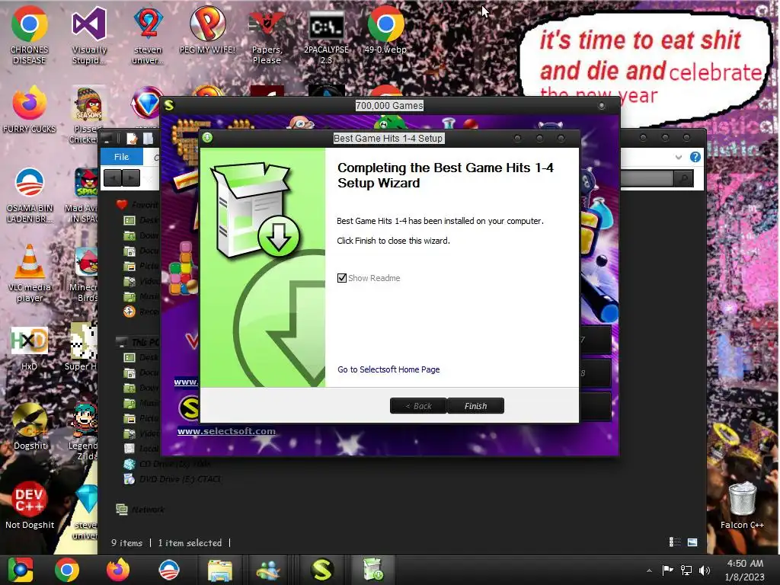Screen dimensions: 780x585
Task: Open the Obama logo desktop icon
Action: [30, 194]
